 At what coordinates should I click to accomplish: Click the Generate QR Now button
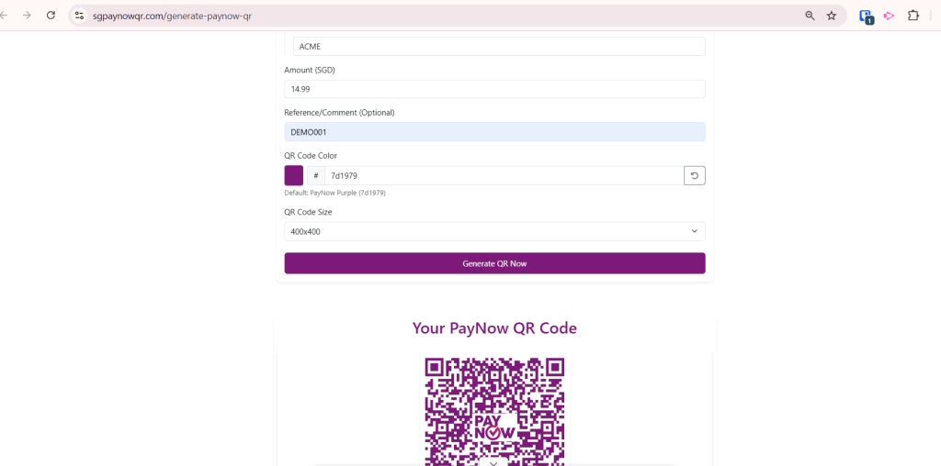[494, 263]
